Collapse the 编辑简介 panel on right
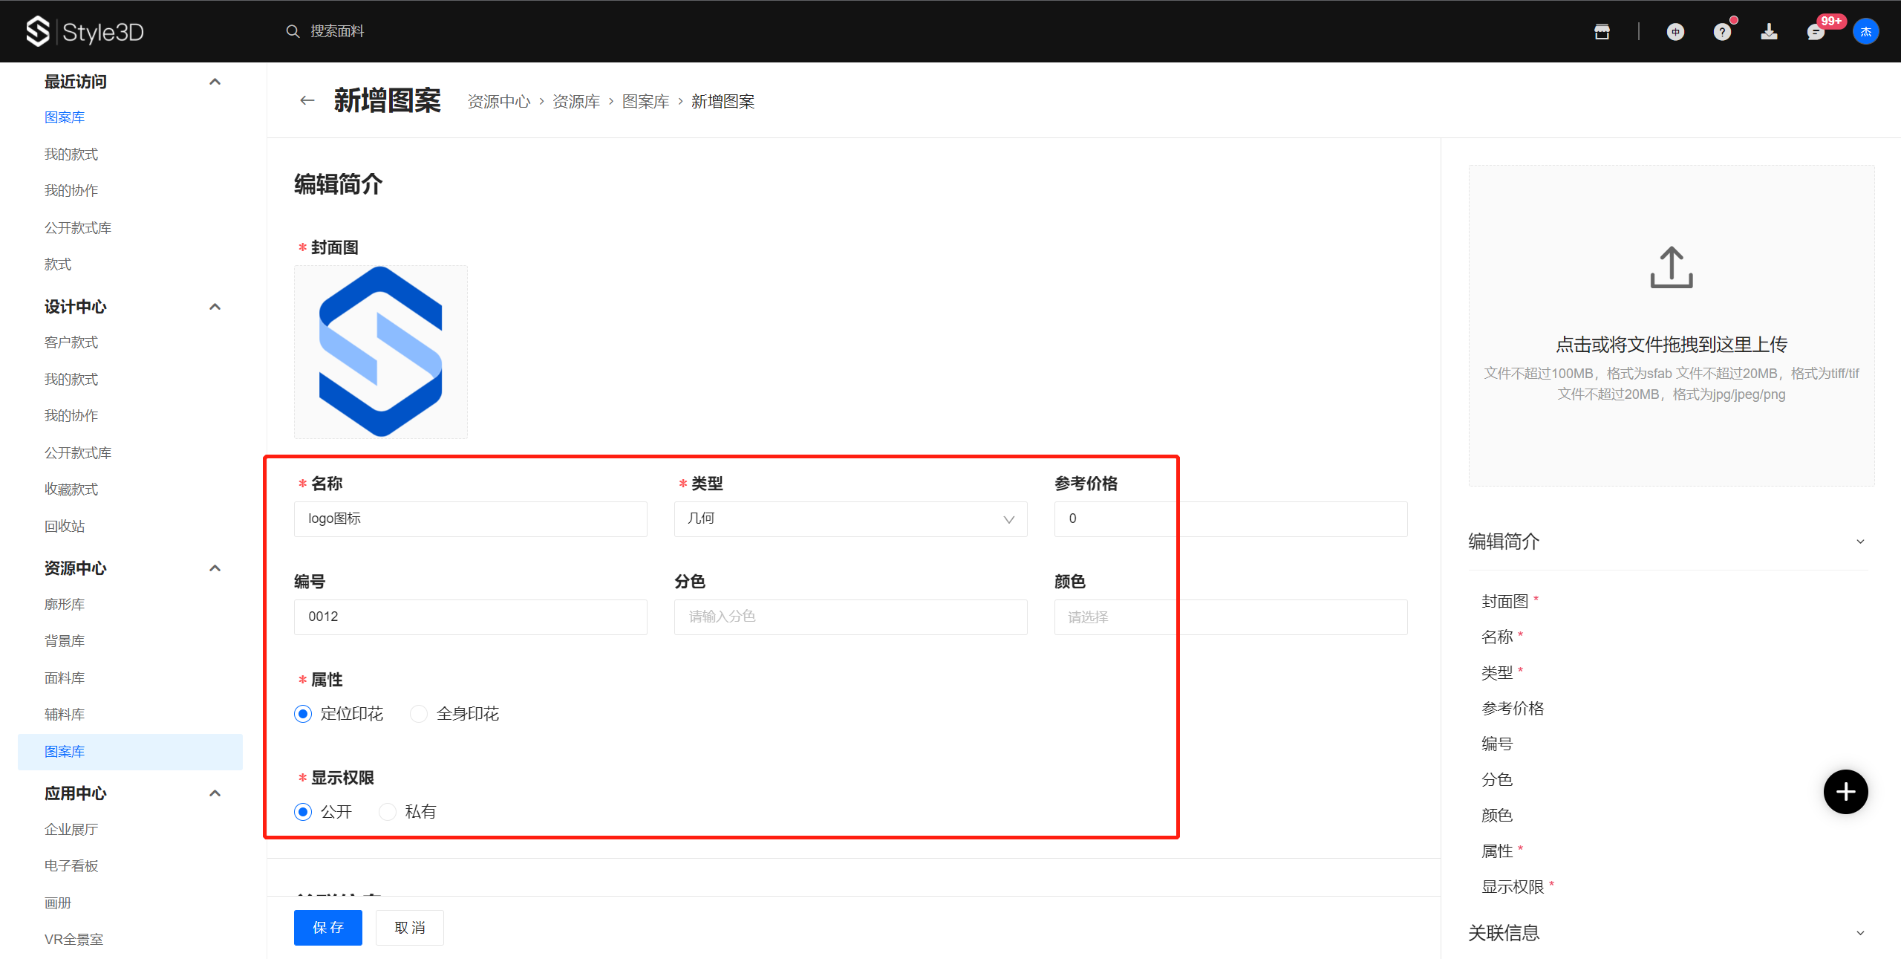 point(1859,542)
